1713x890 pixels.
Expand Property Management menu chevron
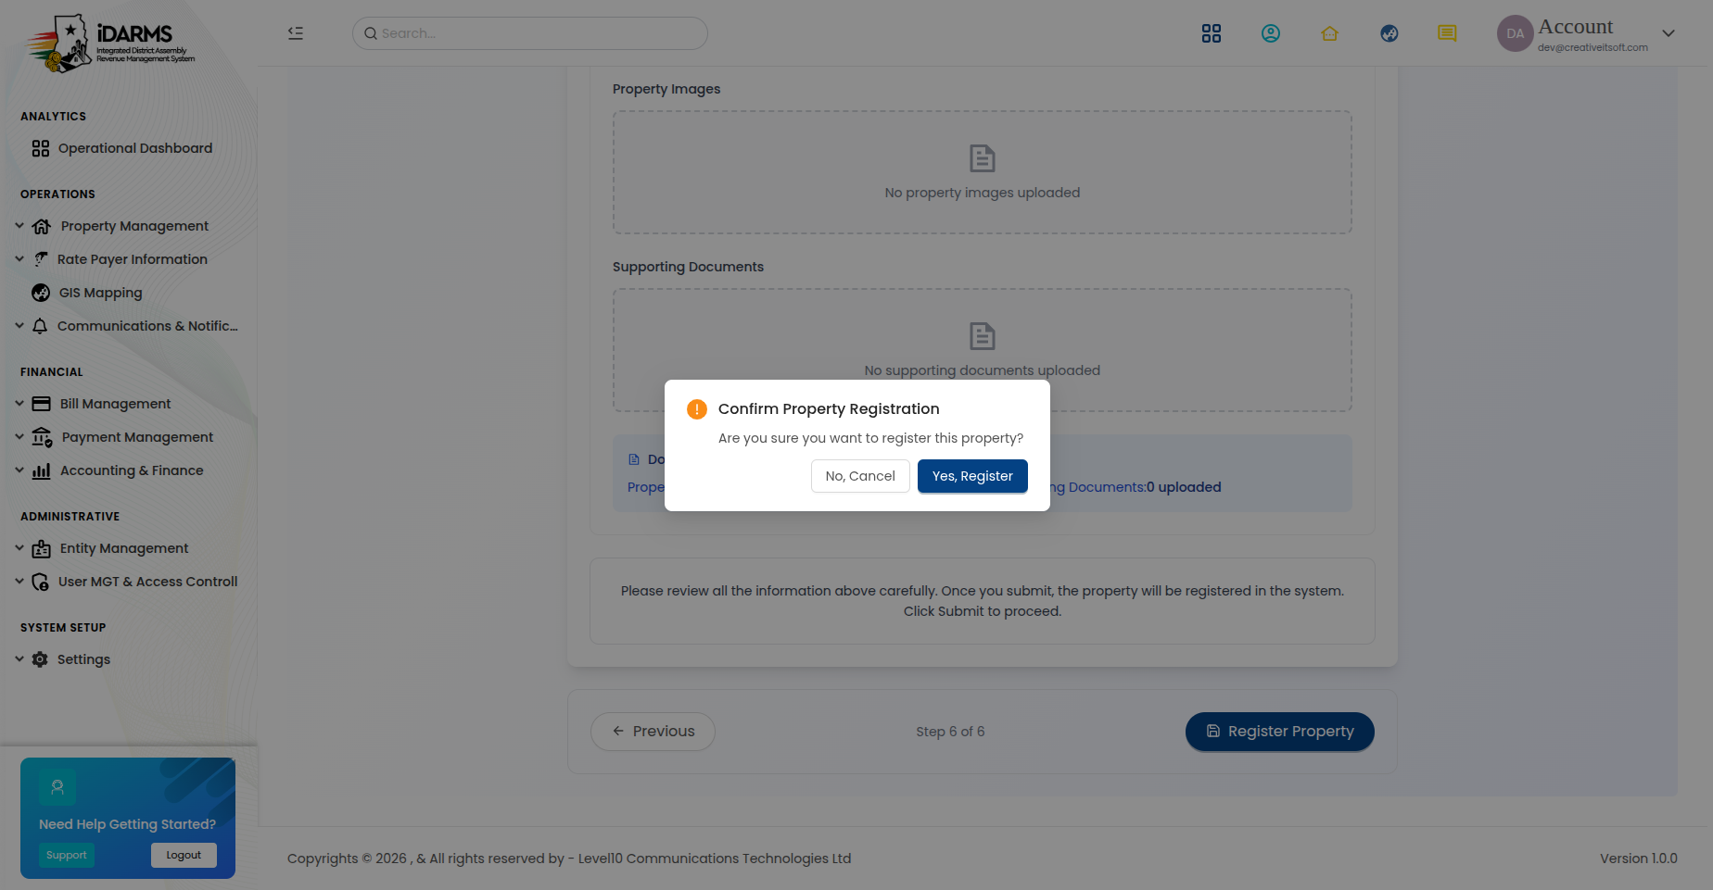[19, 226]
